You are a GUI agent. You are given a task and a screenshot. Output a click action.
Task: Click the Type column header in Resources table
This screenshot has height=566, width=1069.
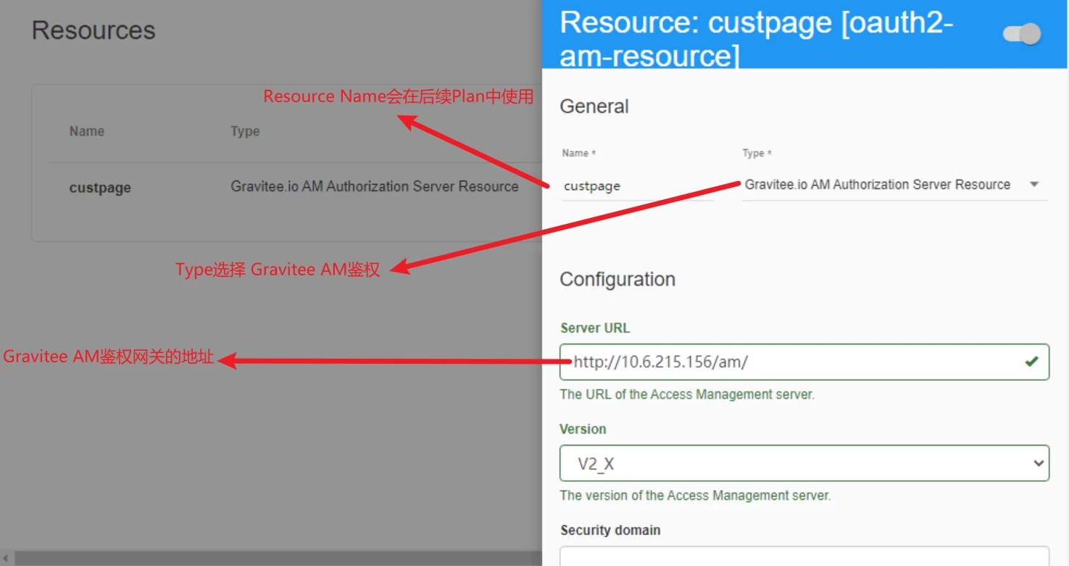tap(245, 131)
